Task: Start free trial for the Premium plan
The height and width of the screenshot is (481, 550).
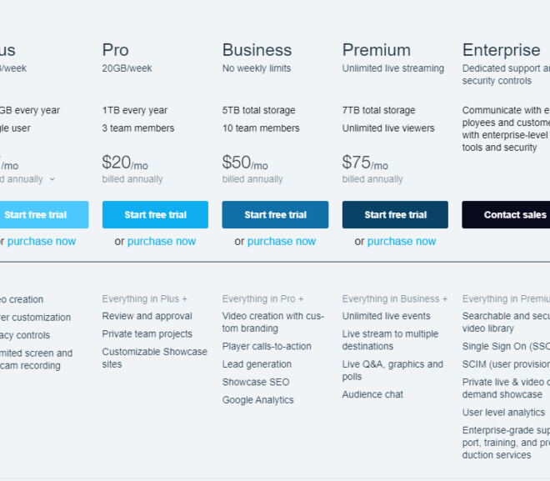Action: (395, 215)
